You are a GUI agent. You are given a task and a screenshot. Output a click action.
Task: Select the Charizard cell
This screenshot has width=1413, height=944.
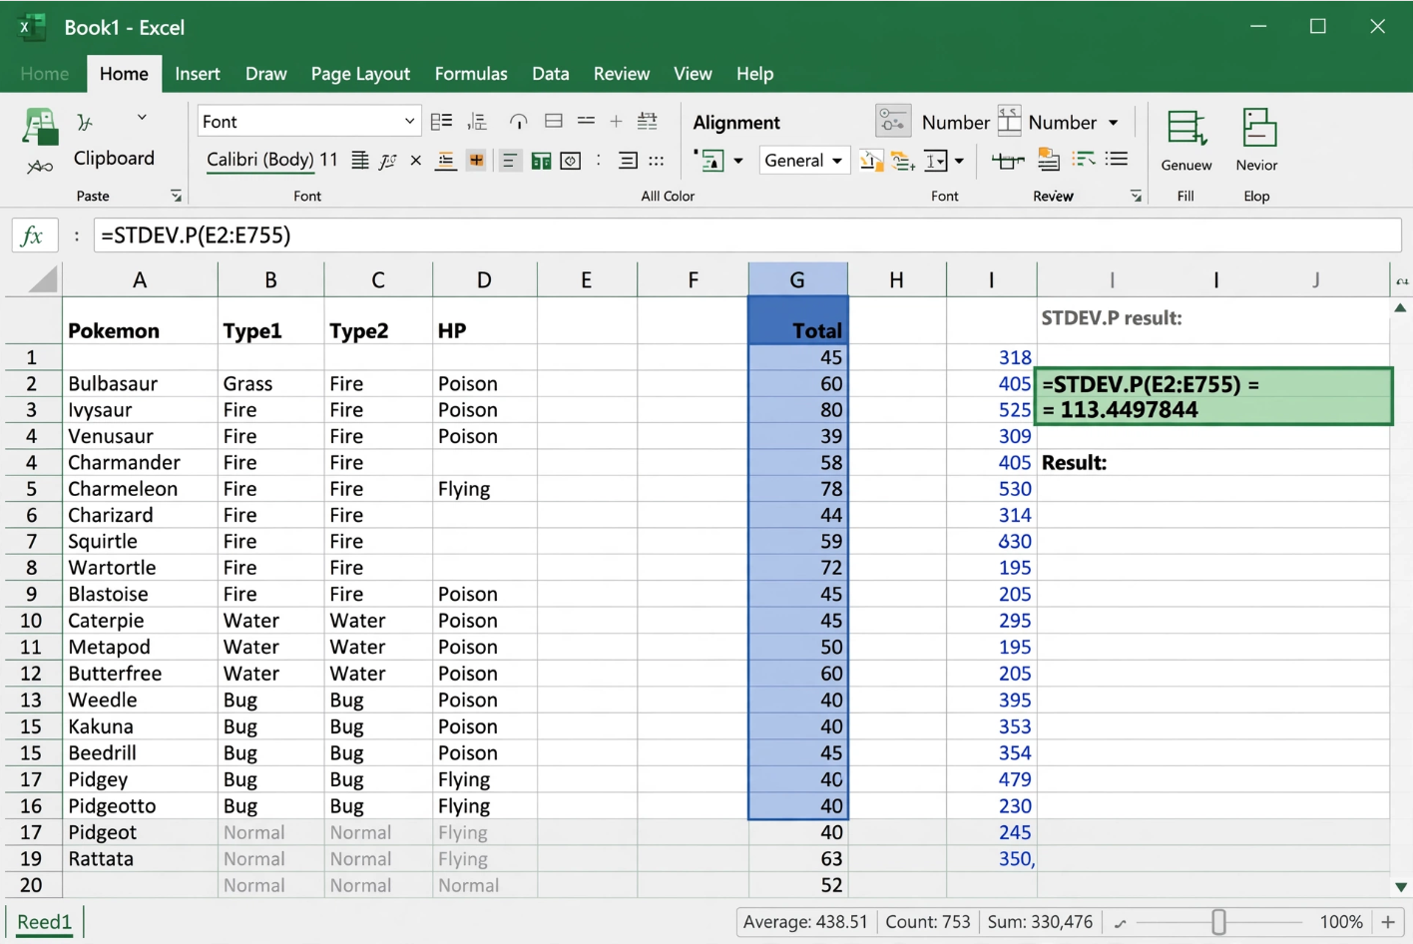pyautogui.click(x=140, y=515)
